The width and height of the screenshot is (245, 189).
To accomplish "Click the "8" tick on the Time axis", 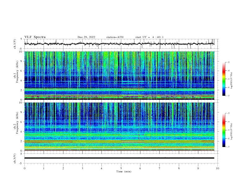I will click(179, 168).
